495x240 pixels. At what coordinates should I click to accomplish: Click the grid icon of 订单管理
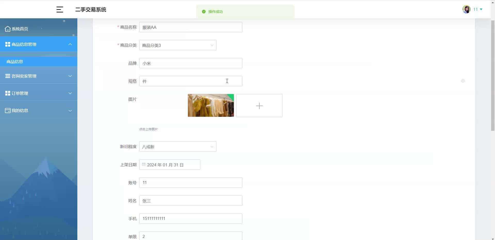click(x=8, y=93)
